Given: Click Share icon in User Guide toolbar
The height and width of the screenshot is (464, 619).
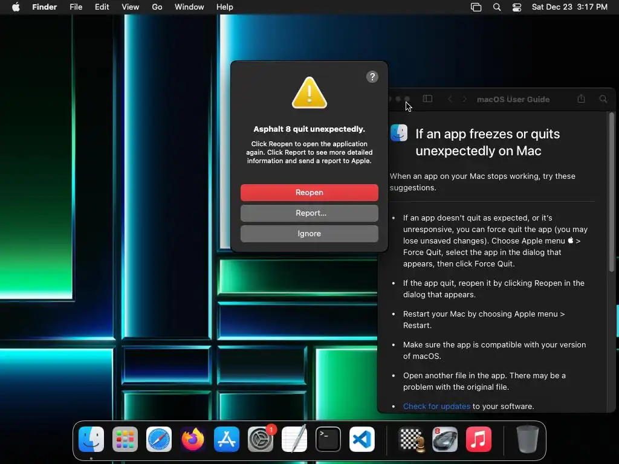Looking at the screenshot, I should tap(581, 98).
